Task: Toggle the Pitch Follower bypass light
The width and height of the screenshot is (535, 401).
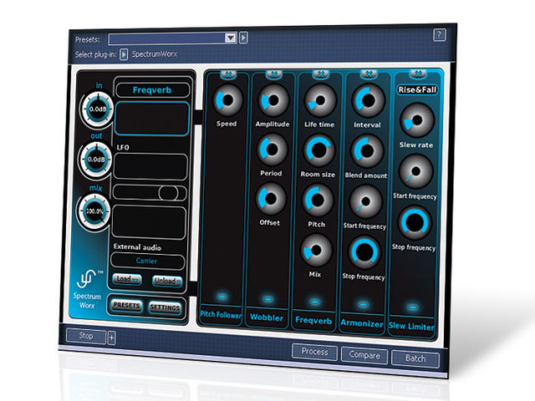Action: point(222,296)
